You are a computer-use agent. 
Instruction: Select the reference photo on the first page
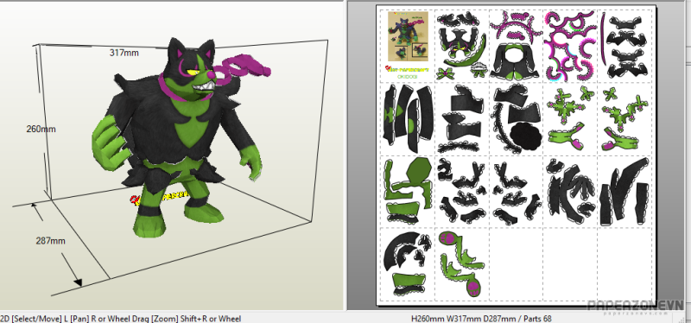coord(408,36)
